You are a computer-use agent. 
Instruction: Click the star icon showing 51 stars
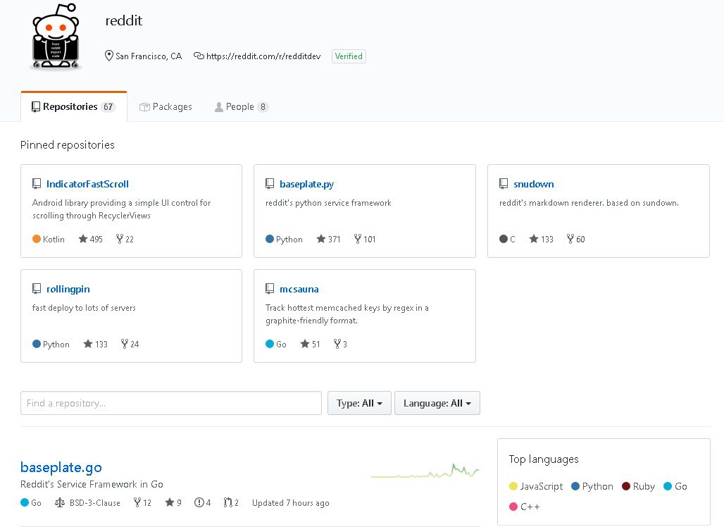pyautogui.click(x=305, y=344)
